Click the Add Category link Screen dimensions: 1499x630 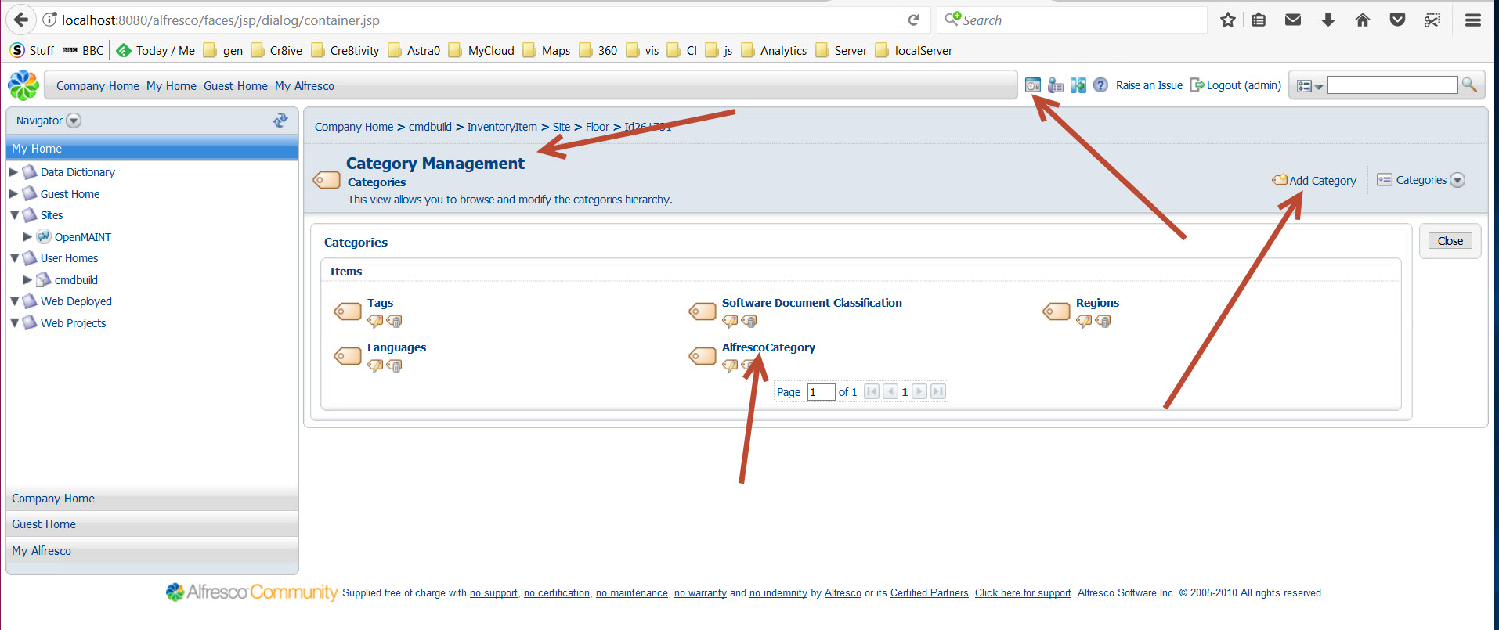pos(1322,180)
